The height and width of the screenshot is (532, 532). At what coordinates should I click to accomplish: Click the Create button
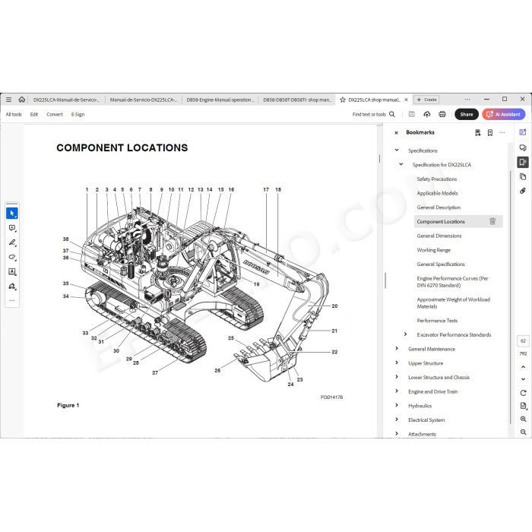[427, 100]
